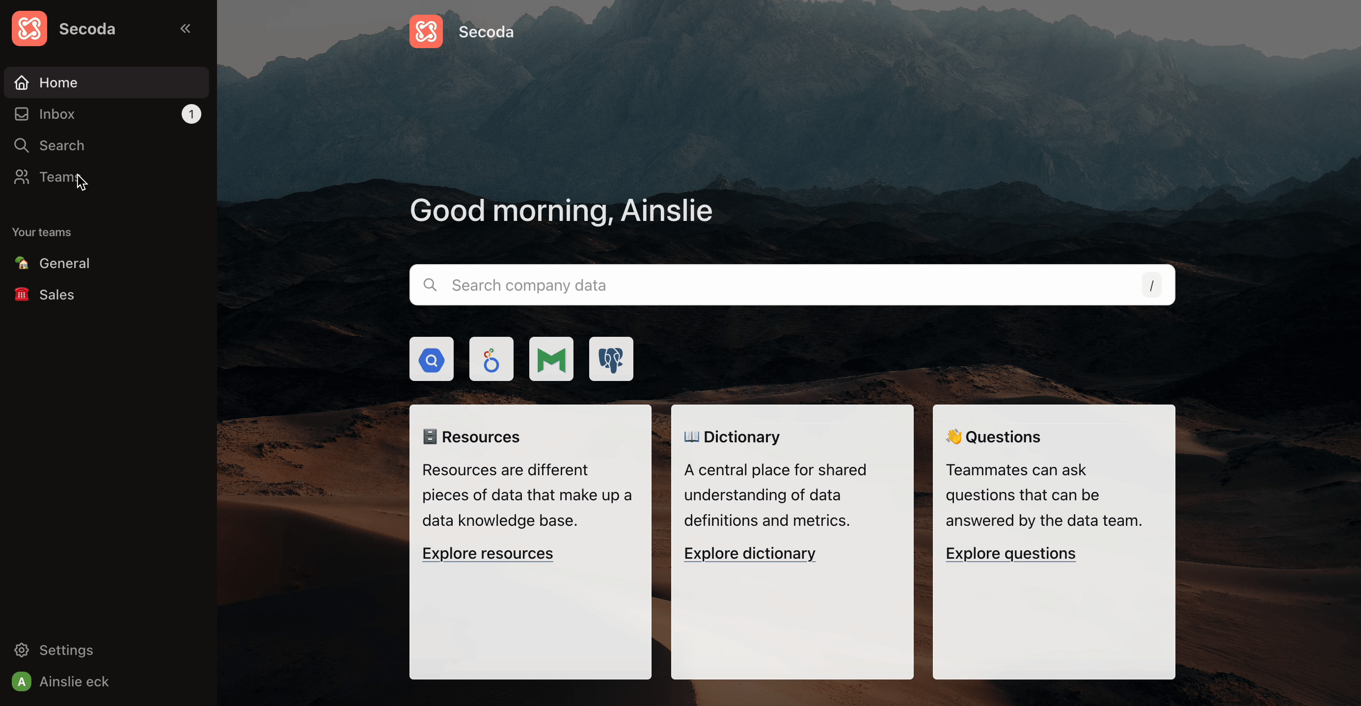Click the Inbox tray icon
Viewport: 1361px width, 706px height.
click(x=22, y=114)
